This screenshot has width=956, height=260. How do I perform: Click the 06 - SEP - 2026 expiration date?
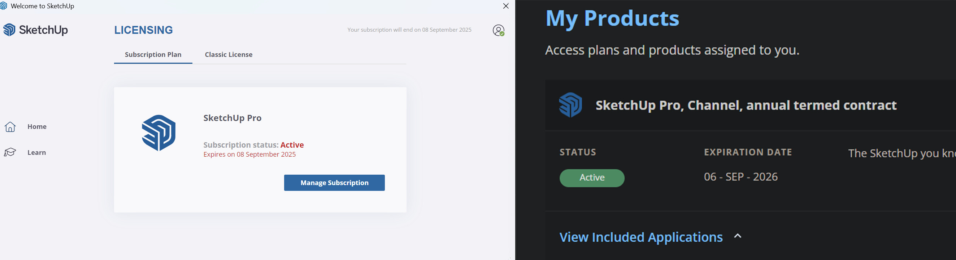(741, 177)
